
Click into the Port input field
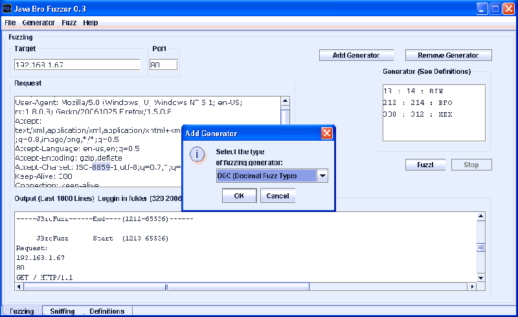(164, 65)
